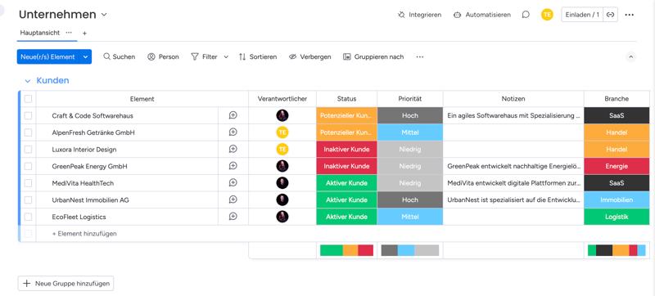Open conversation for MediVita HealthTech
This screenshot has height=296, width=655.
point(233,183)
